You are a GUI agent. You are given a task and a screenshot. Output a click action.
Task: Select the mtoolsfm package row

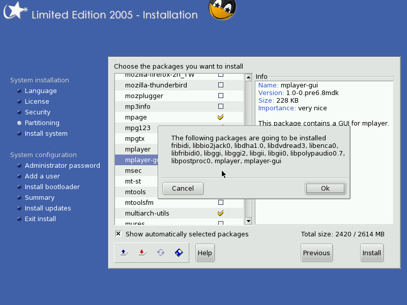click(179, 202)
